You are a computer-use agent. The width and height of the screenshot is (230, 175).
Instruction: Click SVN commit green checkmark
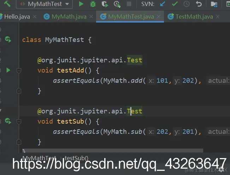(x=175, y=4)
